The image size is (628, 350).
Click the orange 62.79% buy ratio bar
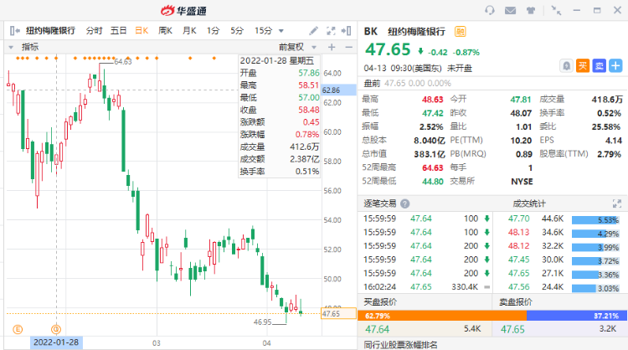442,316
